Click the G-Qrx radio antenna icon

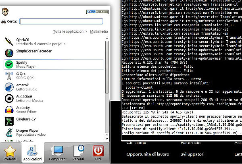[x=9, y=76]
